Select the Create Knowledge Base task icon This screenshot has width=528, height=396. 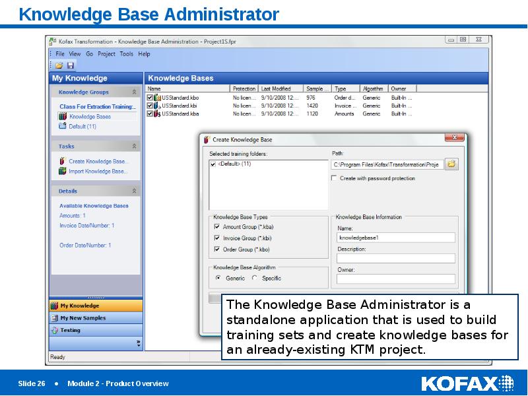coord(62,160)
